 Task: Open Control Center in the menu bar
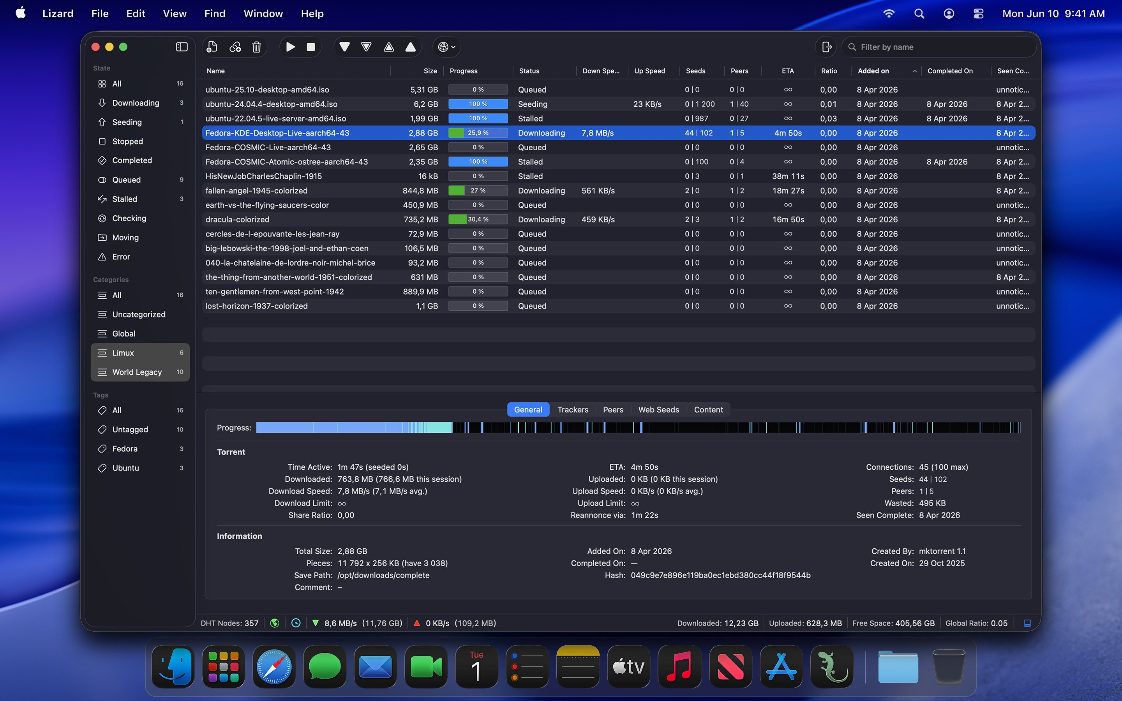tap(978, 14)
